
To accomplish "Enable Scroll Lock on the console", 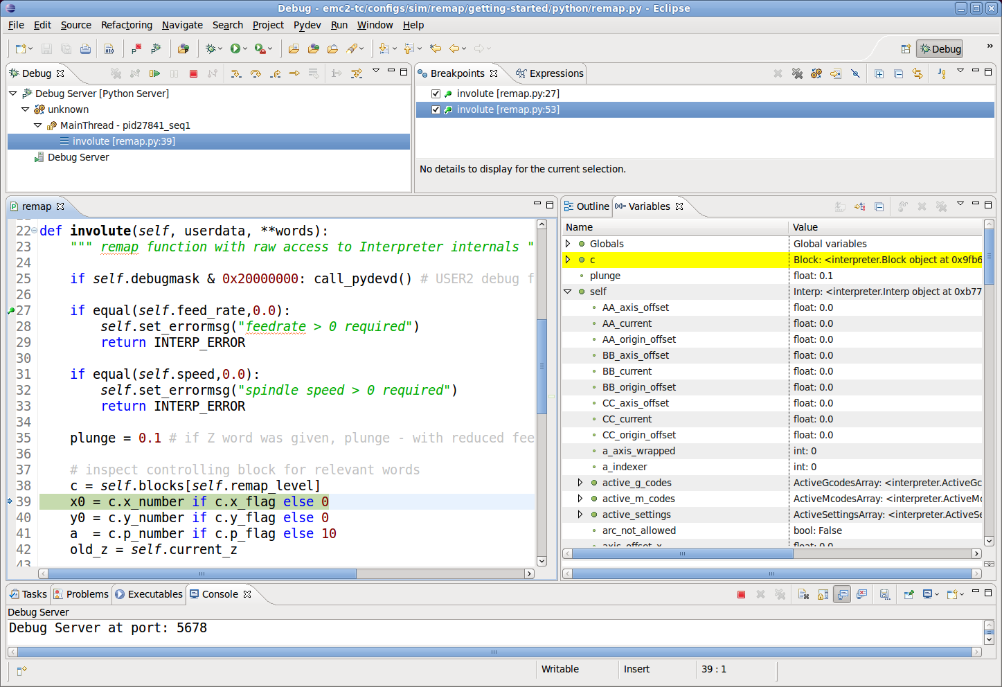I will coord(822,594).
